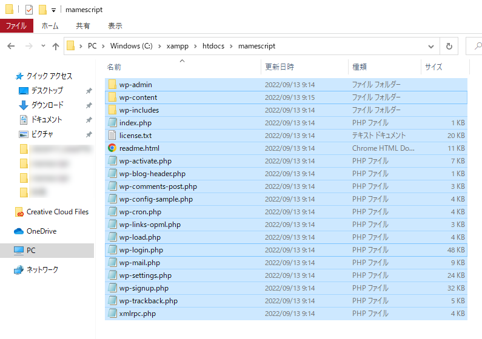Click the refresh button beside address bar

tap(449, 46)
